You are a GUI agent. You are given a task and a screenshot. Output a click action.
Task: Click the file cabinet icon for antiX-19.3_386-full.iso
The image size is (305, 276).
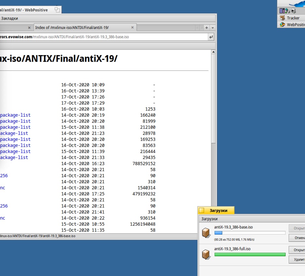(x=206, y=254)
